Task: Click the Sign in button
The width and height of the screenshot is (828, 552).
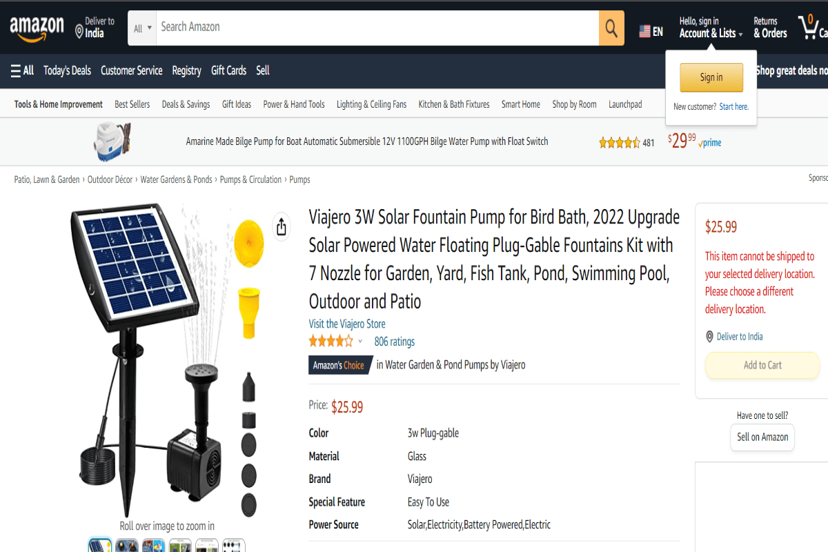Action: point(711,77)
